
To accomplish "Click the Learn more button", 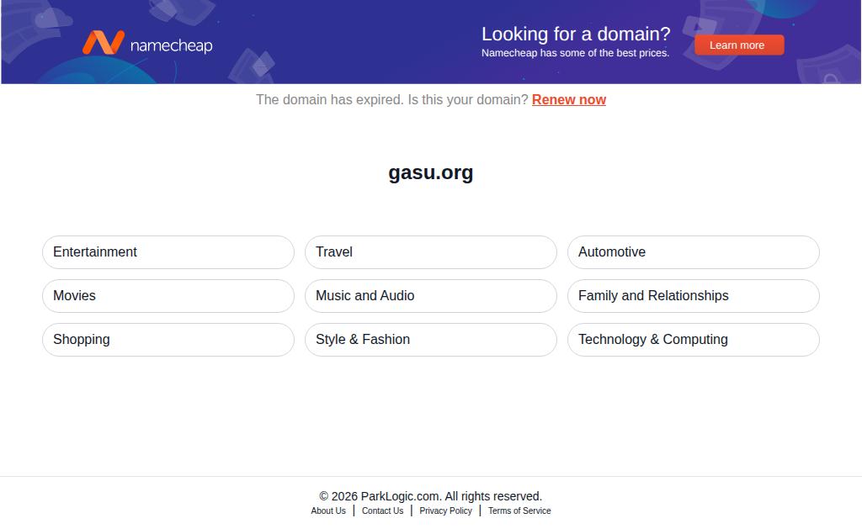I will (x=739, y=45).
